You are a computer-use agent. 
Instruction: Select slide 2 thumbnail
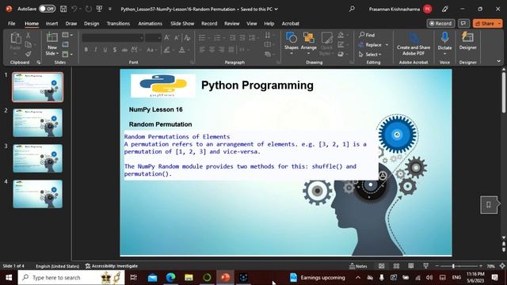(x=37, y=123)
